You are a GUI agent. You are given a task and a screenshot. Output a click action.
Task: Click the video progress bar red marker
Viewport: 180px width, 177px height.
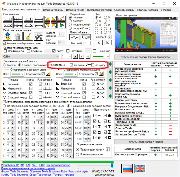tap(137, 48)
